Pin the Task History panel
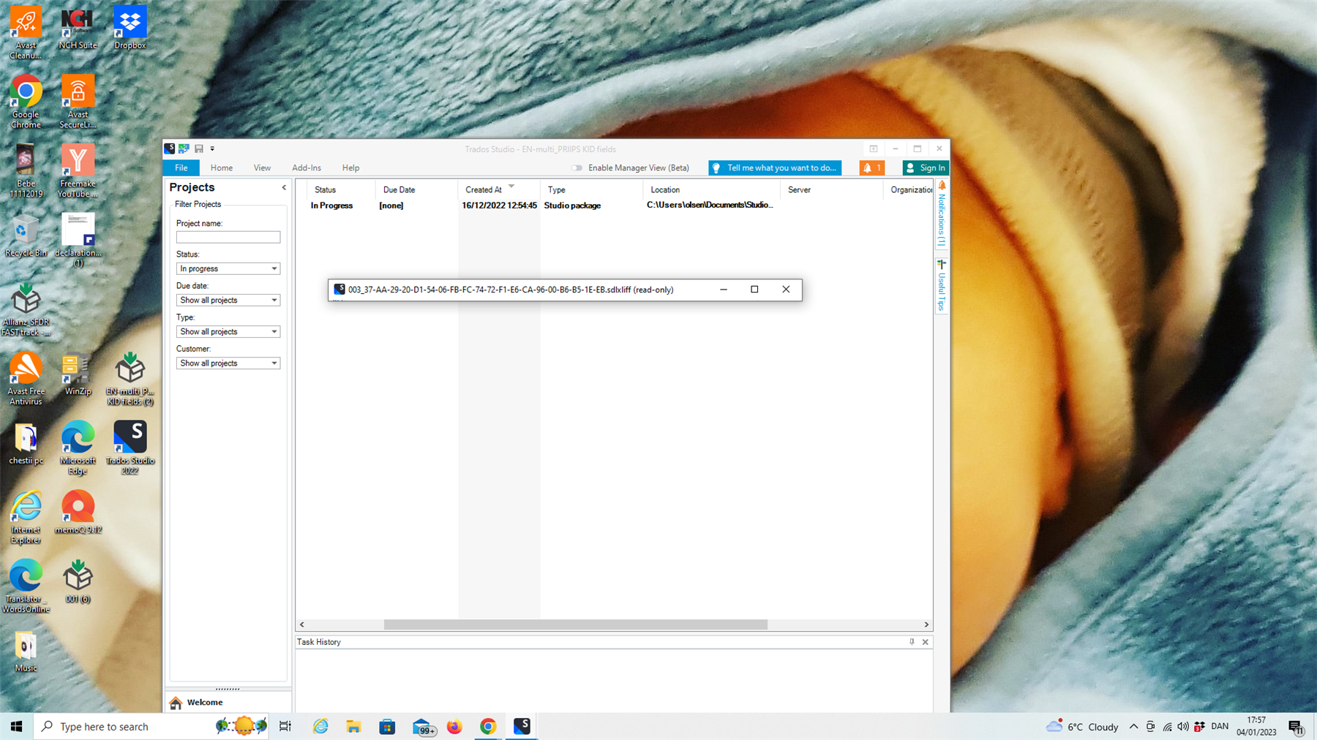This screenshot has width=1317, height=740. [911, 642]
